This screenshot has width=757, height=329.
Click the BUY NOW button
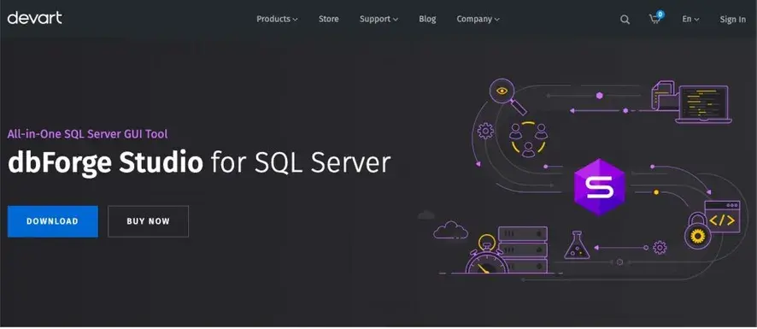click(148, 221)
